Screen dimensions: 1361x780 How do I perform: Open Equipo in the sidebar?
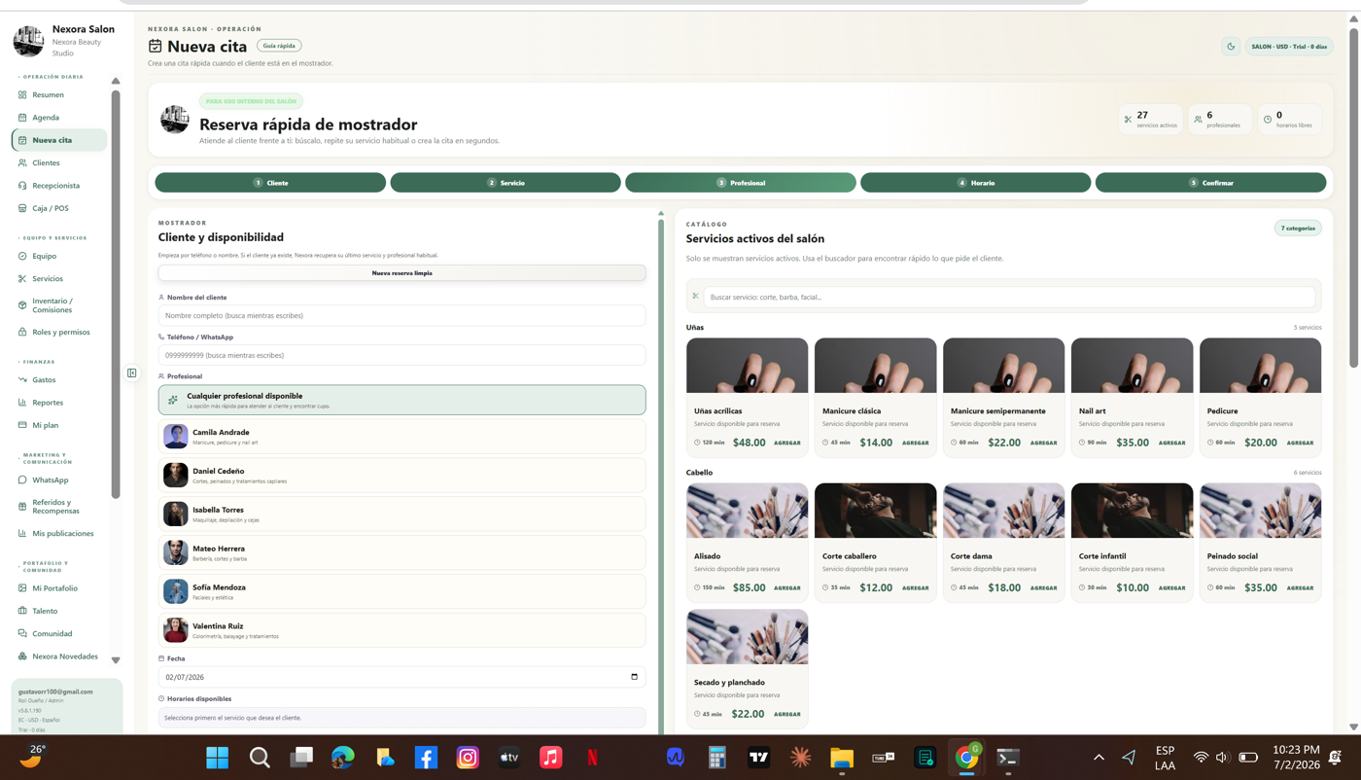[60, 256]
